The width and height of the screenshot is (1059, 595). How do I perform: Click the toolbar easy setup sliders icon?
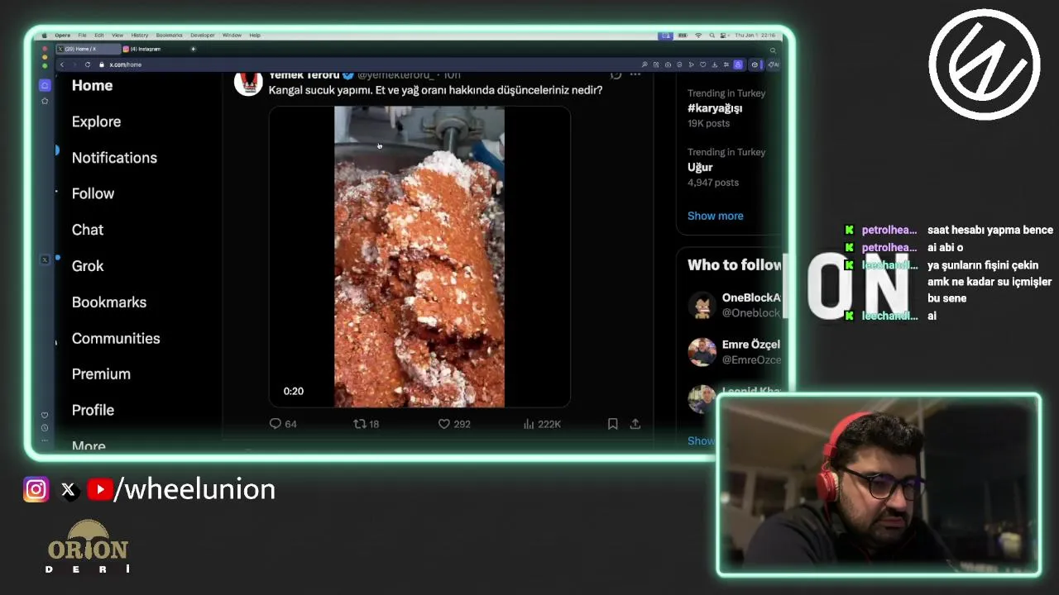(x=726, y=64)
